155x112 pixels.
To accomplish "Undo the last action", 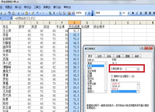I will pyautogui.click(x=37, y=13).
